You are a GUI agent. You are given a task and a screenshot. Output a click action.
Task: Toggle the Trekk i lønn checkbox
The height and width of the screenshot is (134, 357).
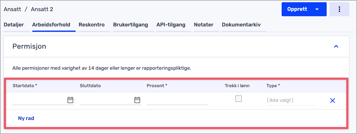[239, 99]
